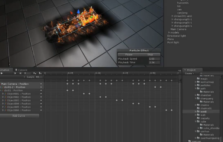The height and width of the screenshot is (142, 223).
Task: Select huoyan01 in Hierarchy
Action: click(183, 3)
